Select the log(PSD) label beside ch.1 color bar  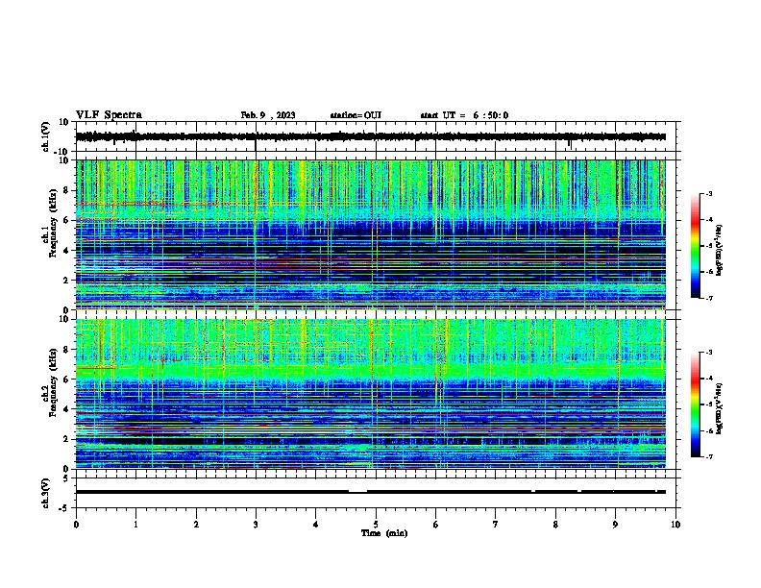point(719,250)
